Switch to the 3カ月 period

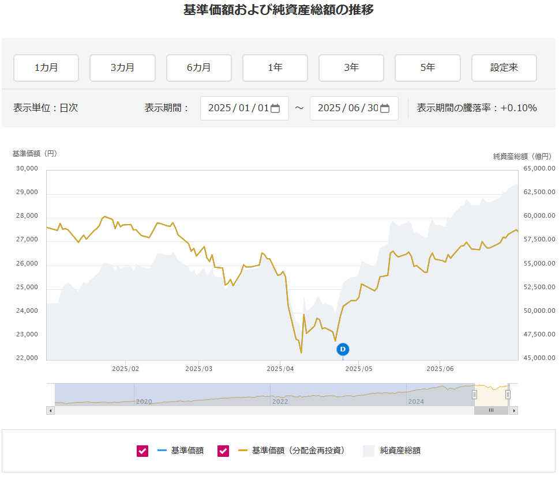click(x=122, y=68)
